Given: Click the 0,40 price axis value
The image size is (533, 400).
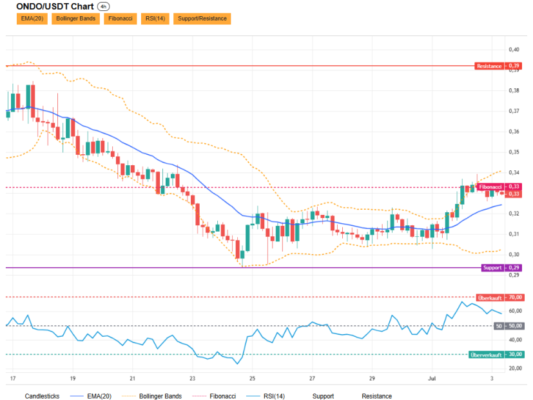Looking at the screenshot, I should click(x=514, y=50).
